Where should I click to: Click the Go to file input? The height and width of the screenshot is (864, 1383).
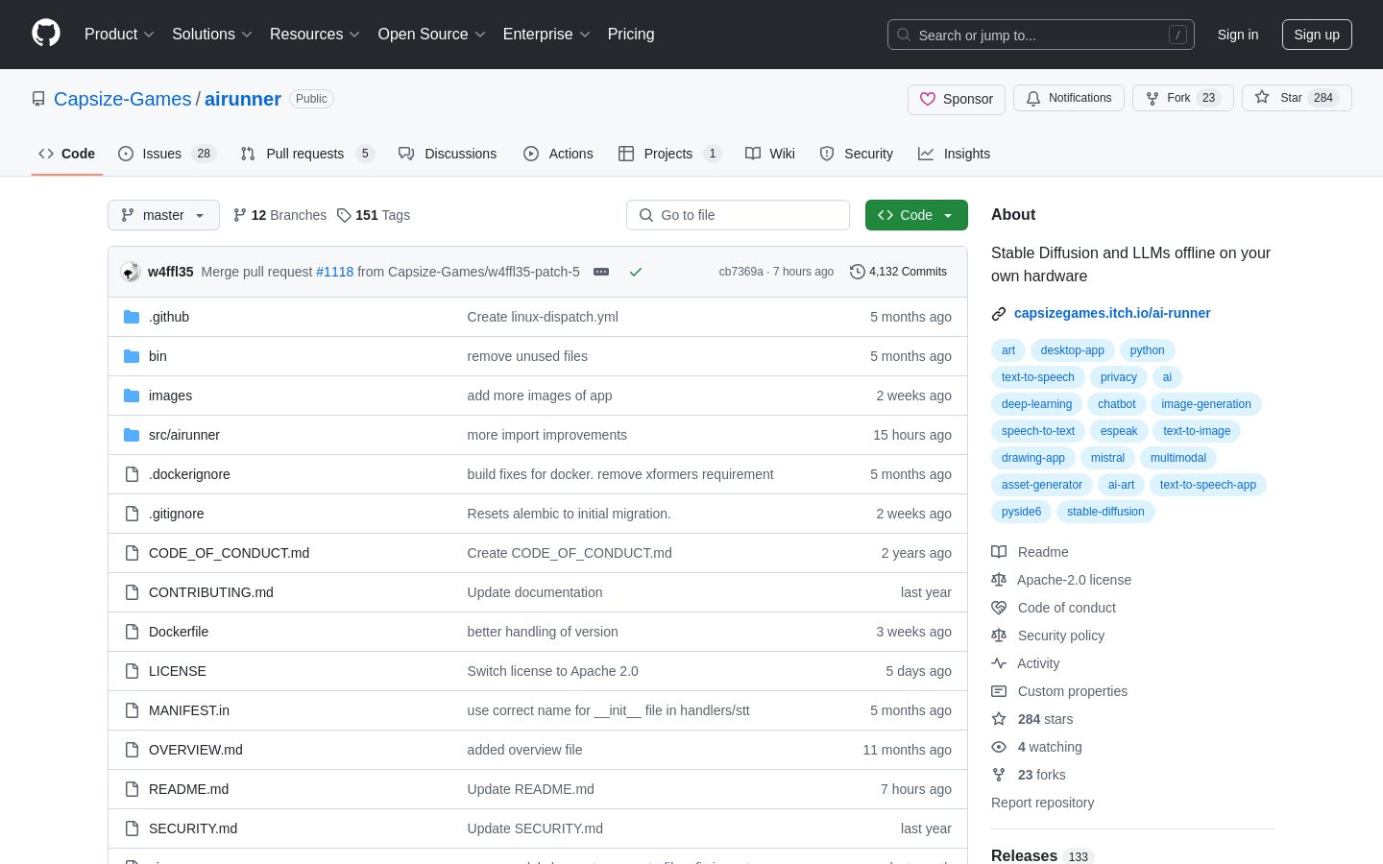click(x=738, y=215)
